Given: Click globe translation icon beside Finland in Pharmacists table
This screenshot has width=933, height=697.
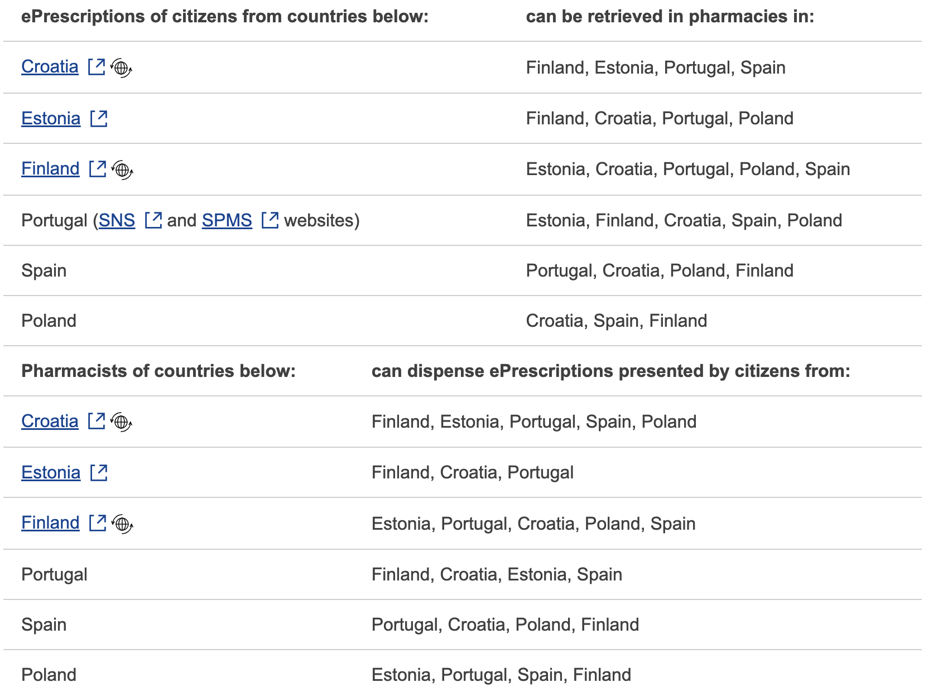Looking at the screenshot, I should [x=122, y=524].
